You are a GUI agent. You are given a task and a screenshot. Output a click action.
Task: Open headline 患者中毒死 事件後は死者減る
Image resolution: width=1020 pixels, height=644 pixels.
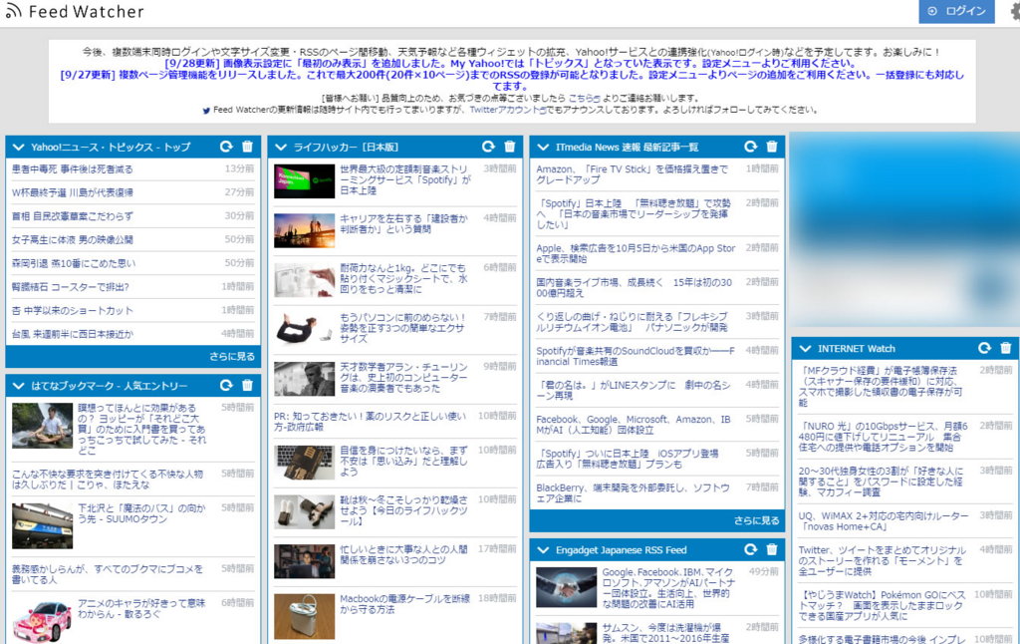coord(72,169)
